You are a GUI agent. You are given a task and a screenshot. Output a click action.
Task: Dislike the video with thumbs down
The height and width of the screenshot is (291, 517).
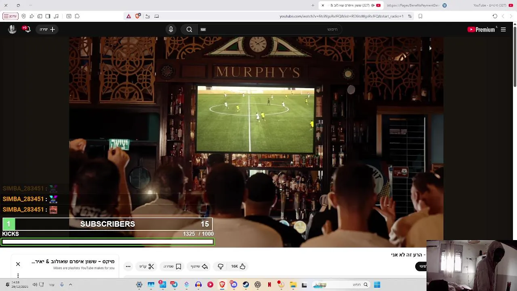[221, 266]
